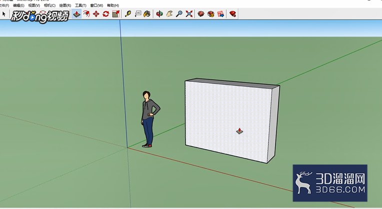382x209 pixels.
Task: Open the 文件(F) menu
Action: 4,5
